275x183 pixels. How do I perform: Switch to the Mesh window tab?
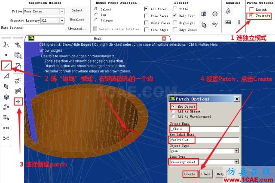click(98, 38)
